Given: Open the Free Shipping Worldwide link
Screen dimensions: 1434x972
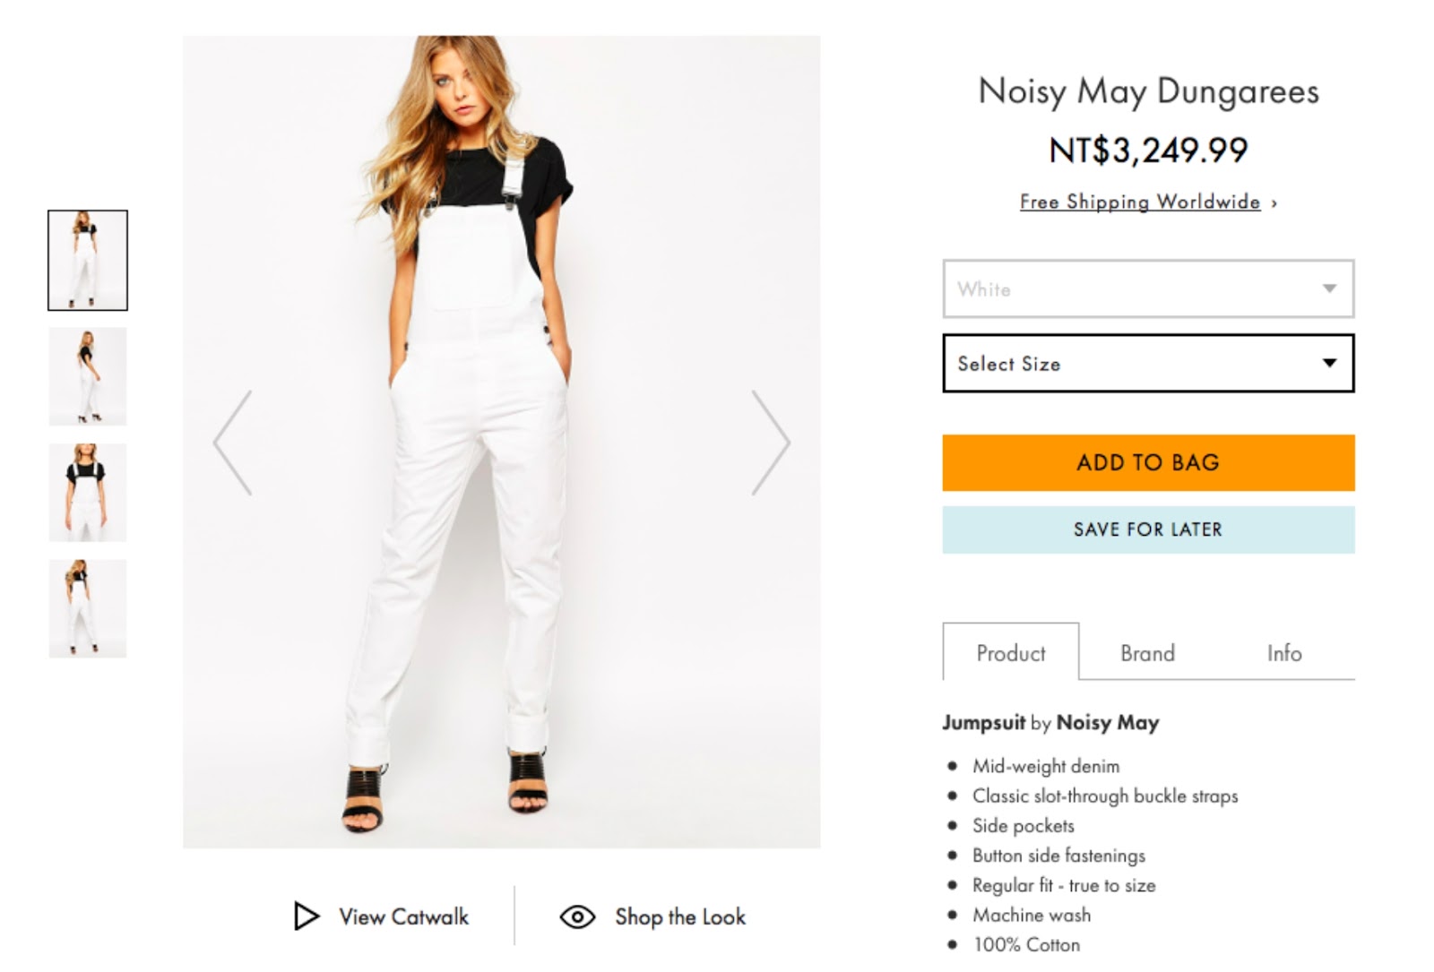Looking at the screenshot, I should click(x=1139, y=202).
